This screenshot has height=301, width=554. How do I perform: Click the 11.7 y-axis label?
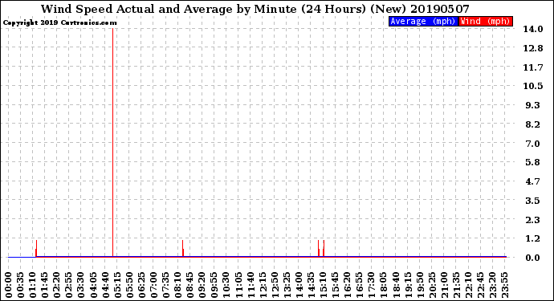pos(533,67)
